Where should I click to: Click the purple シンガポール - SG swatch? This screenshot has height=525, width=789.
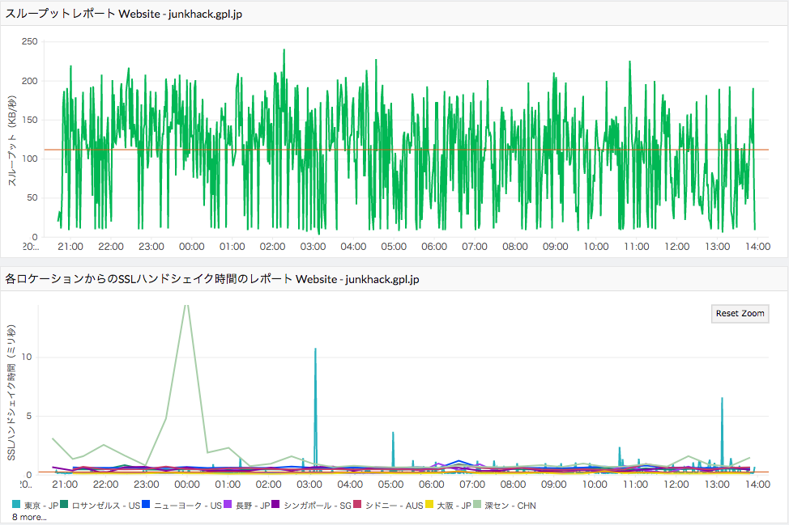tap(276, 506)
